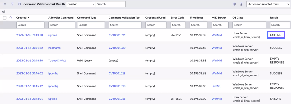Click the AllowList Command column search box
This screenshot has width=291, height=104.
[x=62, y=25]
